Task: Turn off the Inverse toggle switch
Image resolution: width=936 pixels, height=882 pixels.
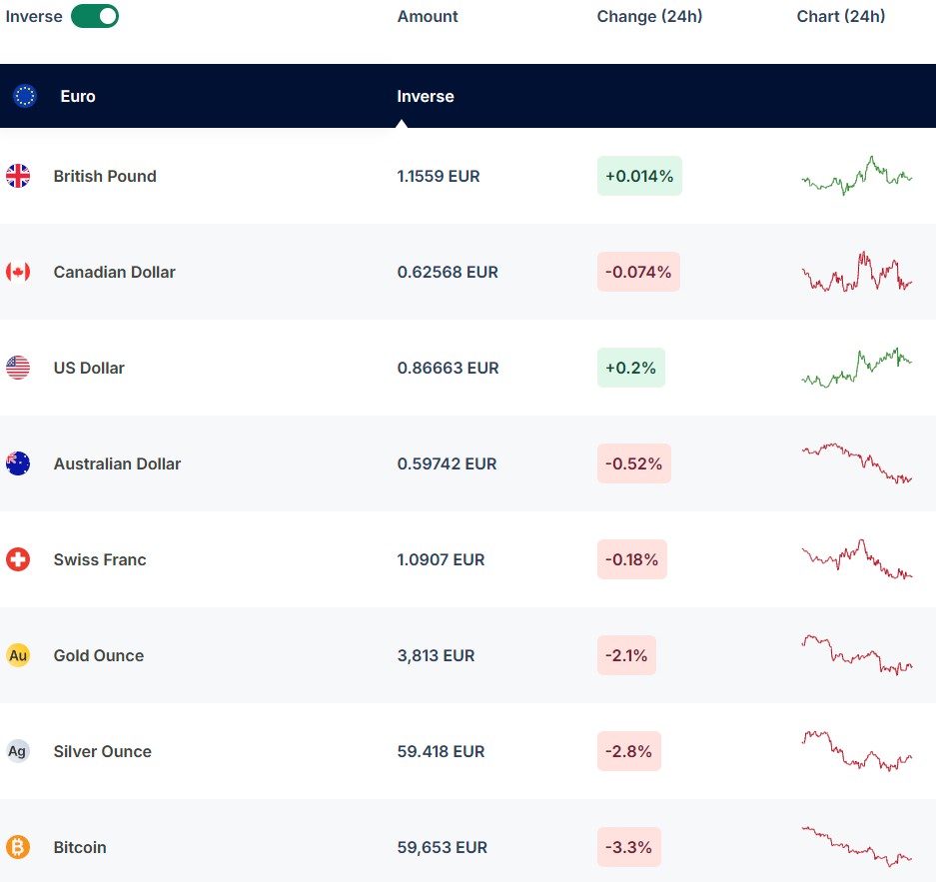Action: click(x=95, y=16)
